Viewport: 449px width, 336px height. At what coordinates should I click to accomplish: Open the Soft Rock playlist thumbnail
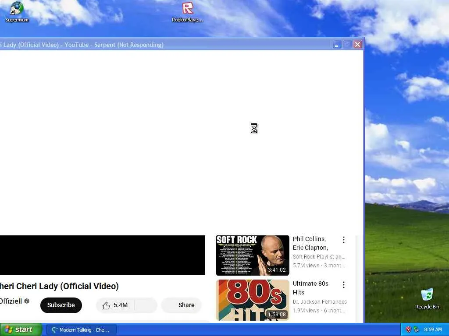click(252, 255)
